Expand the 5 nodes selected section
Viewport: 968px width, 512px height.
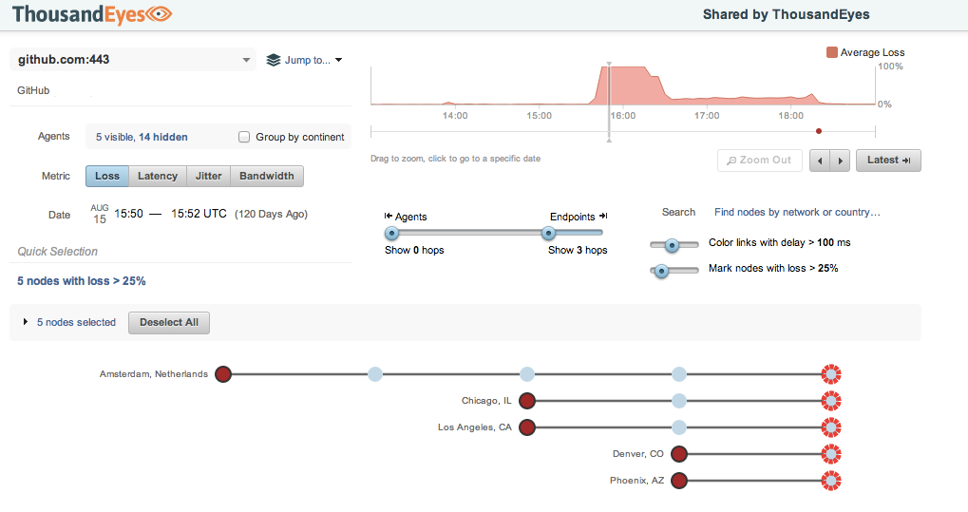pos(25,323)
